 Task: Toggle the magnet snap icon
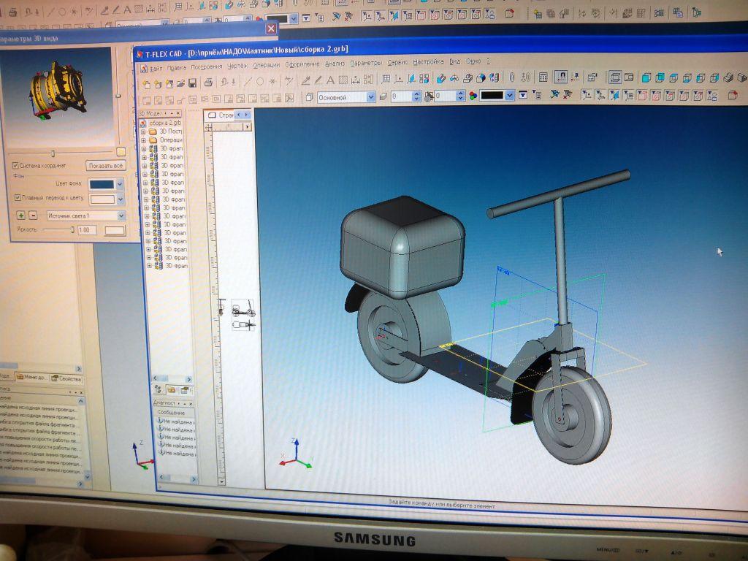tap(560, 77)
